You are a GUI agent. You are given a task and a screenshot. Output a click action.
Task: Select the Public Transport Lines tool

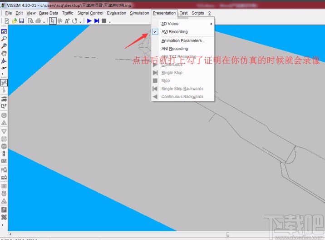pos(4,177)
